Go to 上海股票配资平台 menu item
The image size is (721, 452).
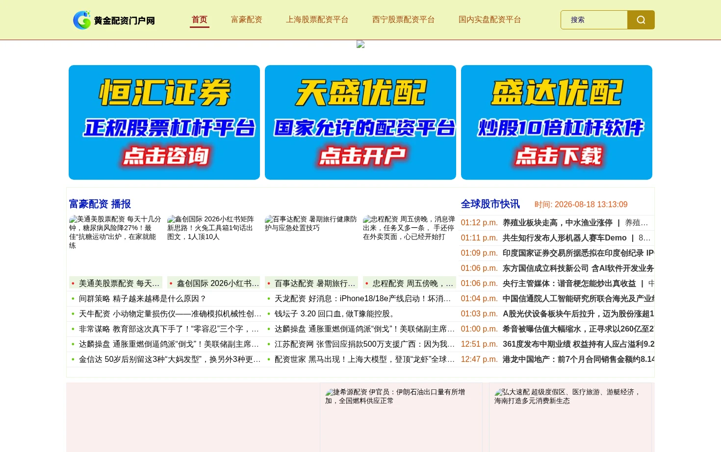tap(317, 20)
